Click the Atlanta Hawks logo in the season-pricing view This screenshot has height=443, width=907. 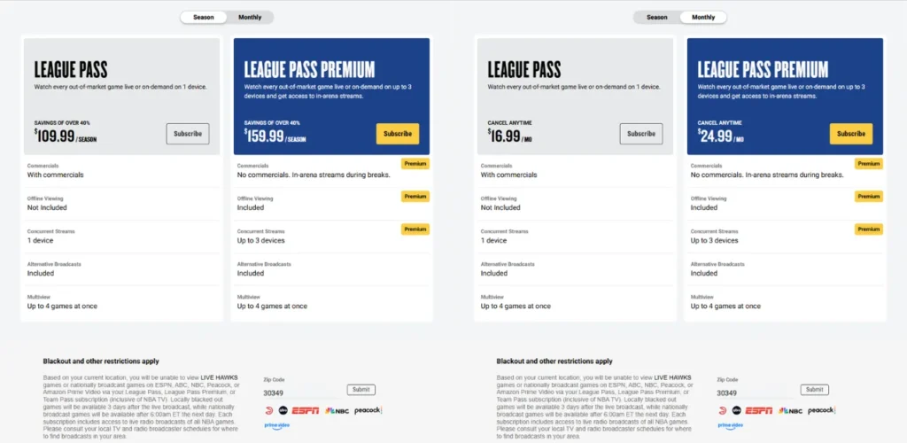(268, 410)
